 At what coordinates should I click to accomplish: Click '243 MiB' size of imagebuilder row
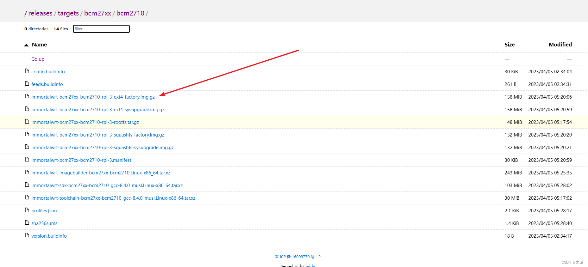pyautogui.click(x=513, y=173)
